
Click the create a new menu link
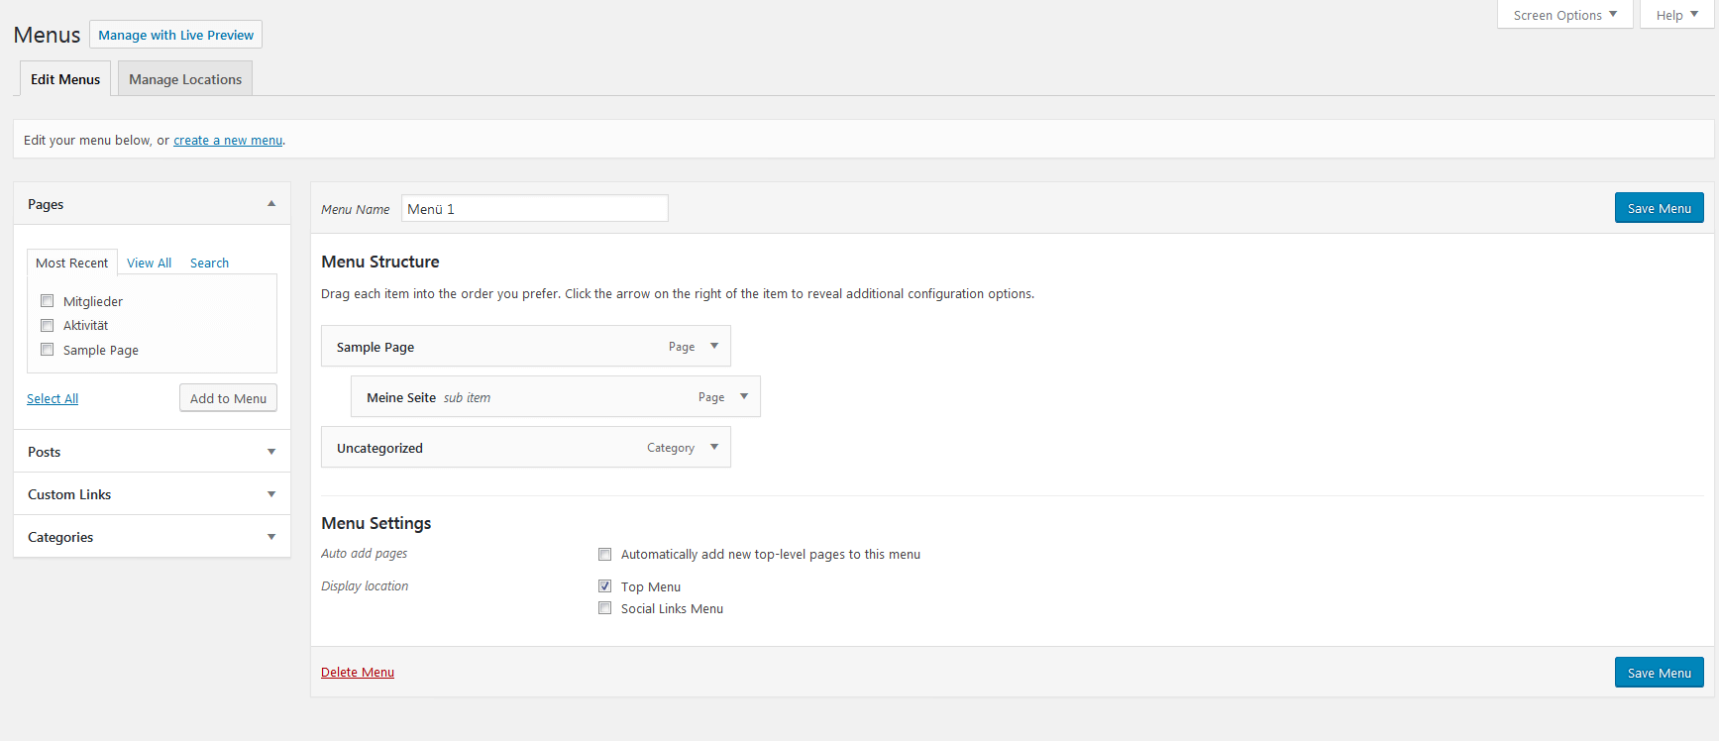coord(228,141)
